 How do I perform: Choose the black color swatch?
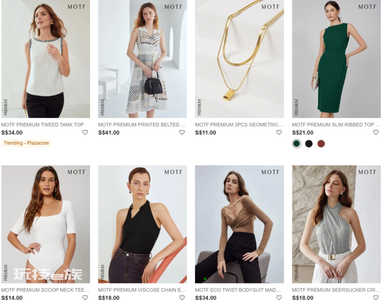coord(309,144)
